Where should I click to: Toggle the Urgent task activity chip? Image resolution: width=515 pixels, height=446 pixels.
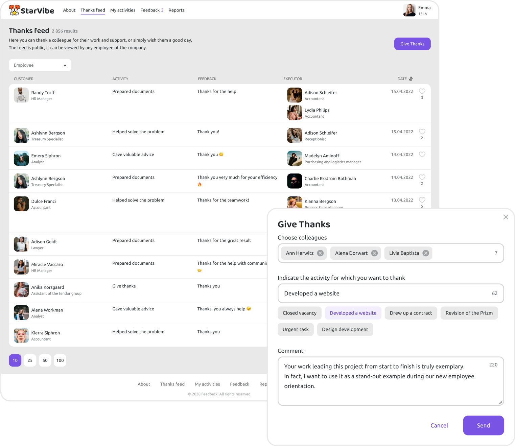tap(296, 330)
